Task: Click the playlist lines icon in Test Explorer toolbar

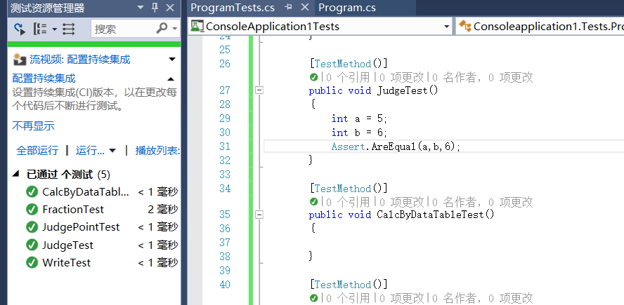Action: click(x=68, y=29)
